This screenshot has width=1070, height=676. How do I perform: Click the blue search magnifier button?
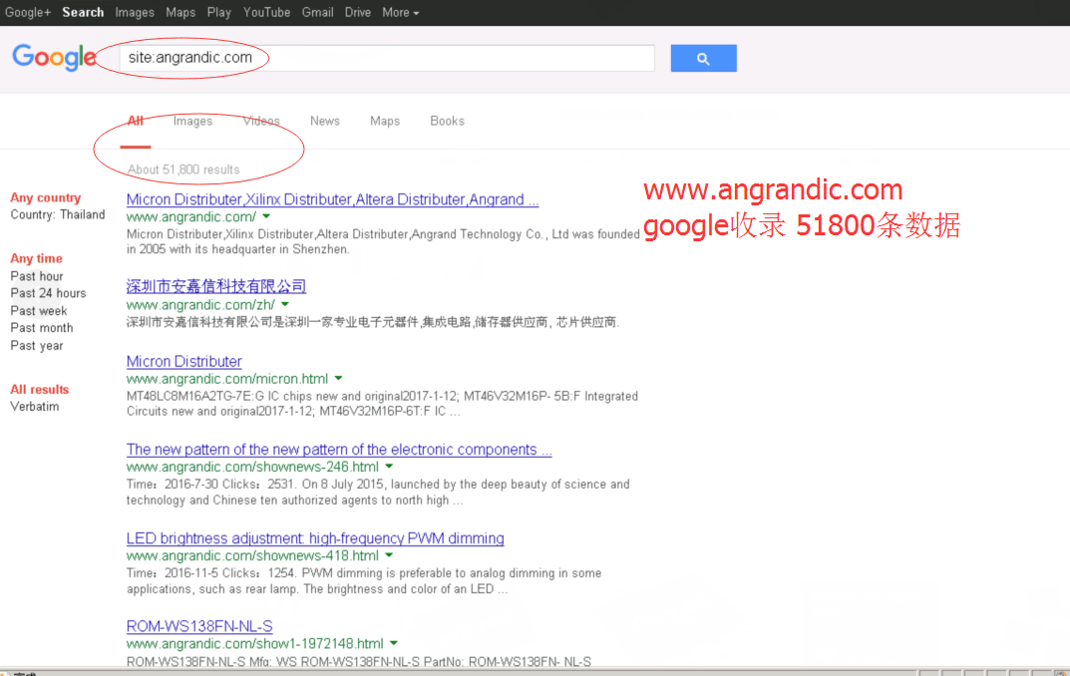(703, 58)
